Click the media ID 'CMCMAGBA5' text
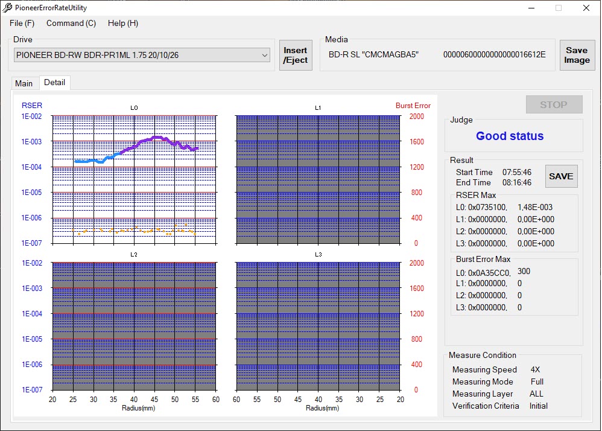The width and height of the screenshot is (602, 431). coord(373,55)
